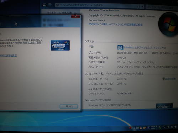Select システムとセキュリティ in the breadcrumb
Image resolution: width=178 pixels, height=133 pixels.
tap(76, 5)
